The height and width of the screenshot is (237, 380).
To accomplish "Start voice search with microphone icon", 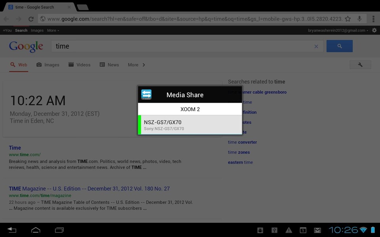I will click(x=359, y=19).
